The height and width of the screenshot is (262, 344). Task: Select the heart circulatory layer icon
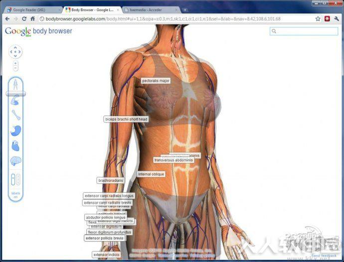[x=15, y=146]
